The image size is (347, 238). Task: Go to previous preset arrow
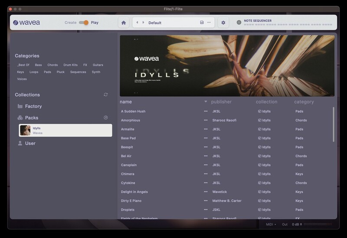tap(137, 23)
